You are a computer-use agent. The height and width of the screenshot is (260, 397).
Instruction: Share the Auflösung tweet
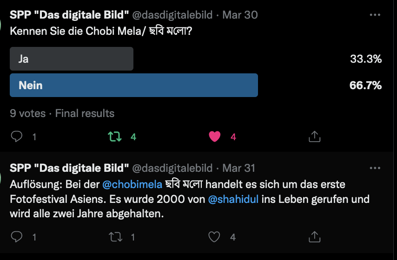(x=314, y=237)
